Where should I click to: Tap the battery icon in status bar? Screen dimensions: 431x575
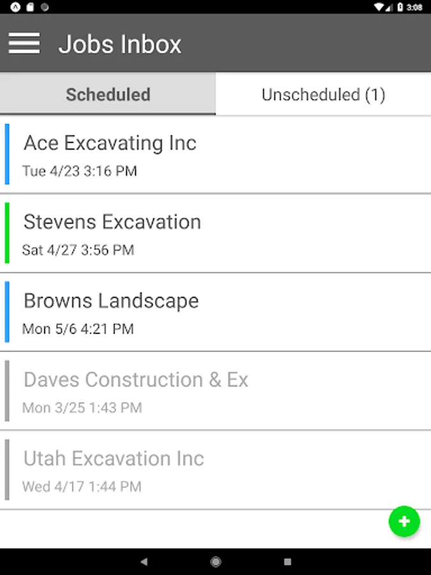click(400, 7)
